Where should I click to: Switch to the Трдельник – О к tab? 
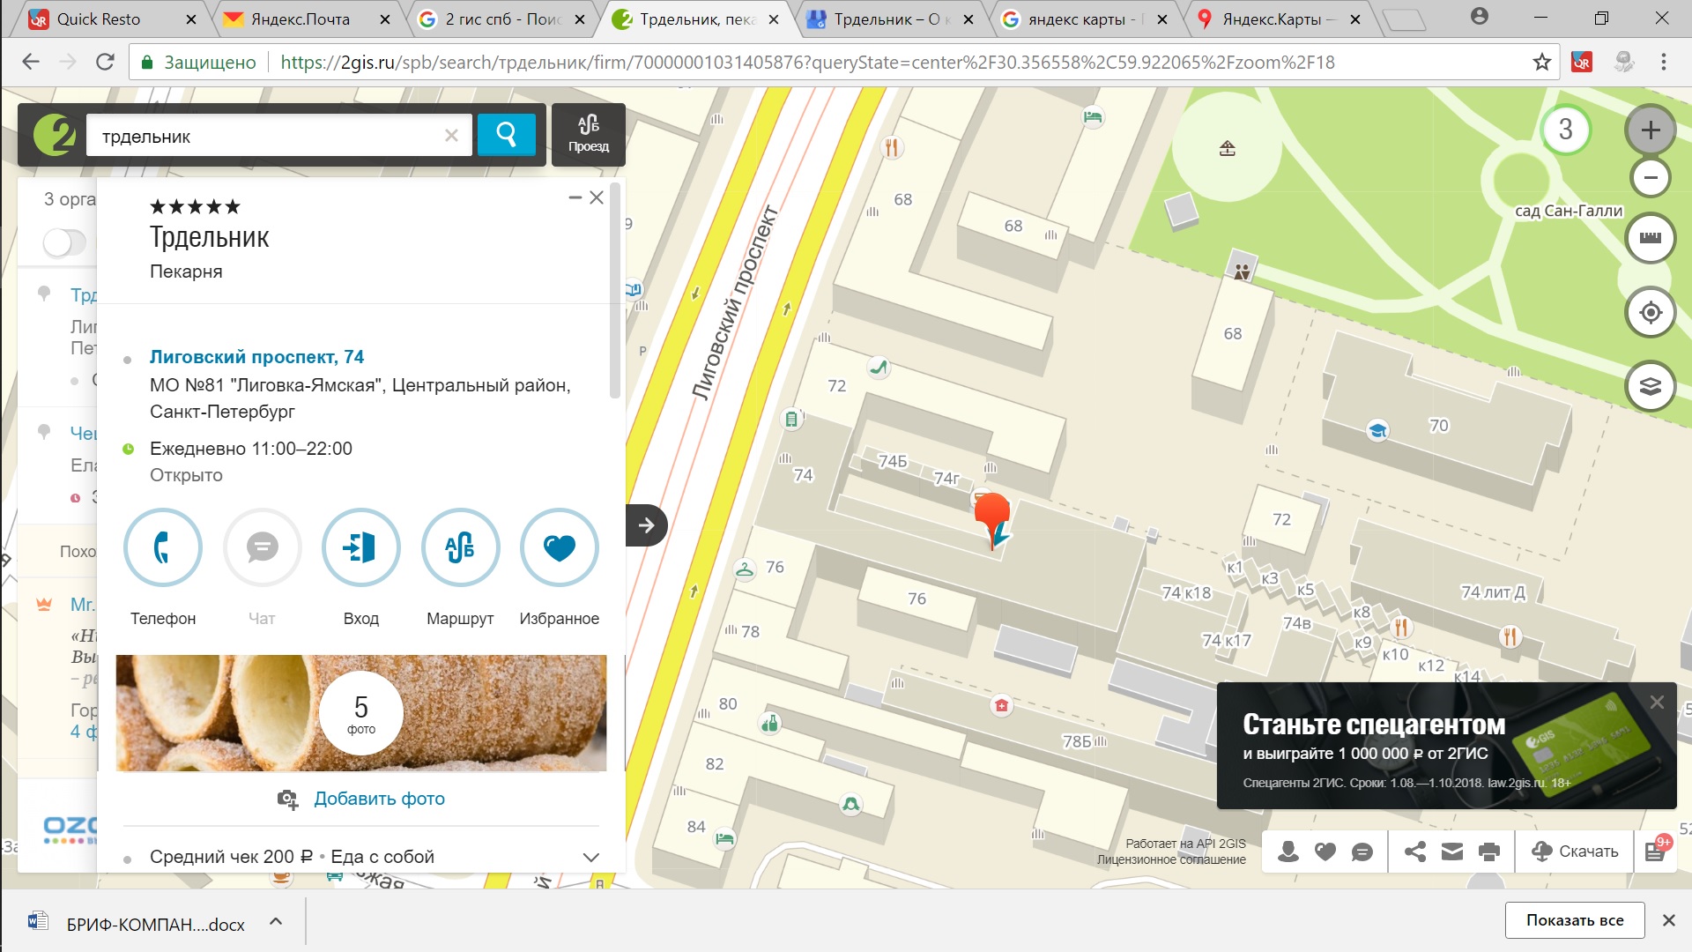tap(890, 19)
